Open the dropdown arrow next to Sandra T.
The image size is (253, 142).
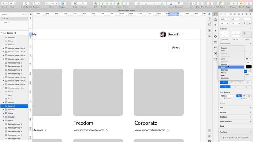click(x=183, y=34)
